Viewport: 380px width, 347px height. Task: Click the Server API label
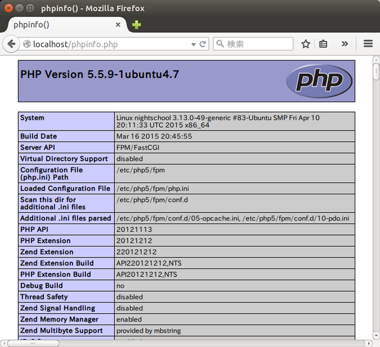[37, 148]
